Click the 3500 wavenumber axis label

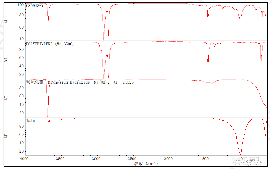tap(60, 159)
